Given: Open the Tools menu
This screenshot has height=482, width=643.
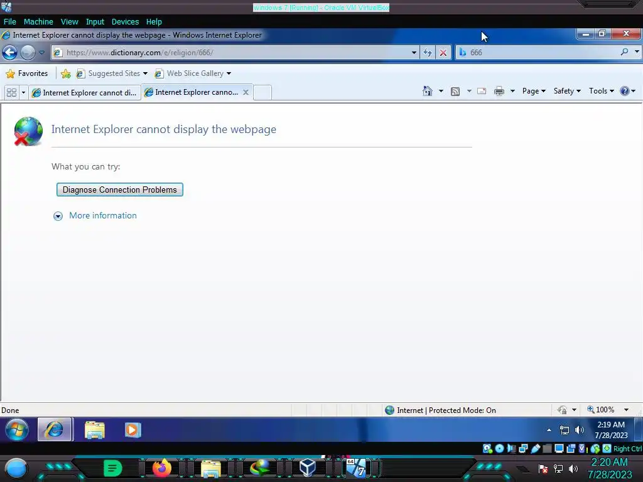Looking at the screenshot, I should coord(601,91).
